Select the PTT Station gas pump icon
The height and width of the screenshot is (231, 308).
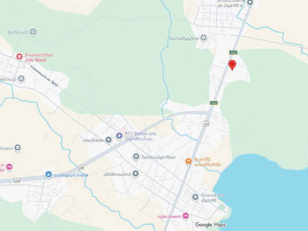119,136
